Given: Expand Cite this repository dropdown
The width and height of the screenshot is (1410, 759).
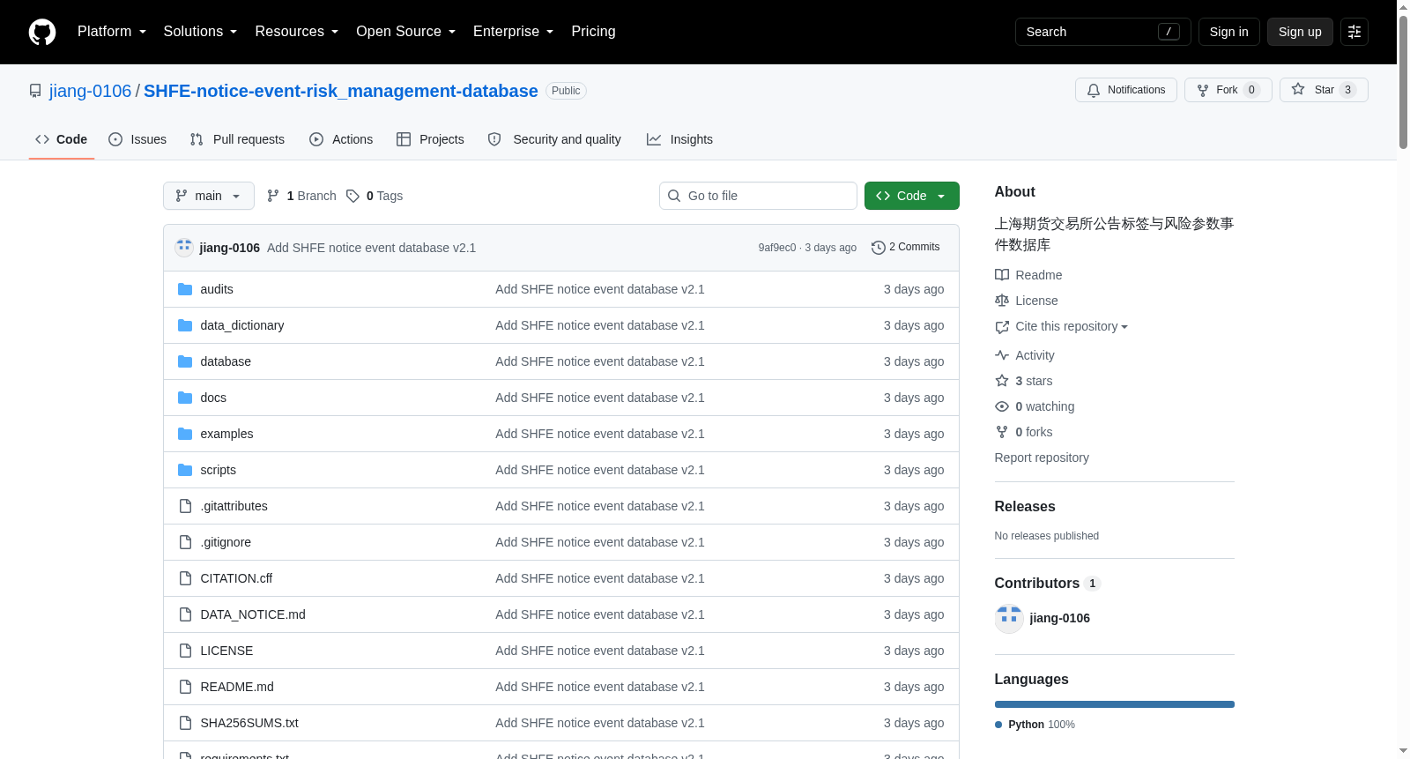Looking at the screenshot, I should pos(1072,326).
